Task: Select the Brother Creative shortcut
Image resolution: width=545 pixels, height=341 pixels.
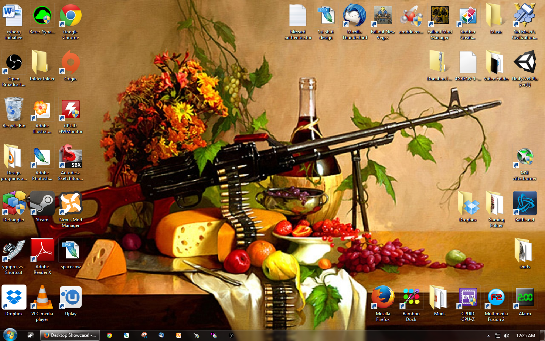Action: click(468, 22)
